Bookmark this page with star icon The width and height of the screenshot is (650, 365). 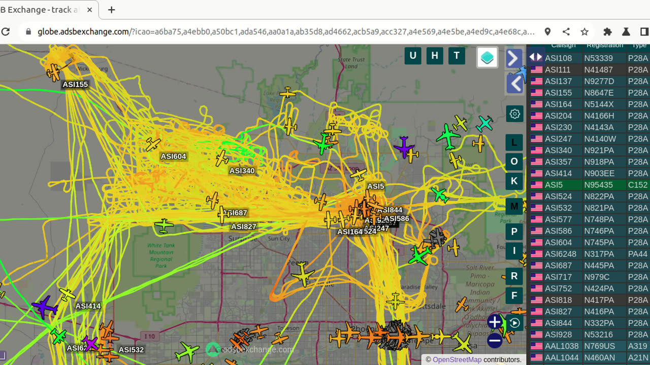coord(584,31)
